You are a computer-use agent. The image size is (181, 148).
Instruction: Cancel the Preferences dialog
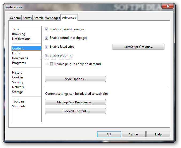tap(134, 134)
